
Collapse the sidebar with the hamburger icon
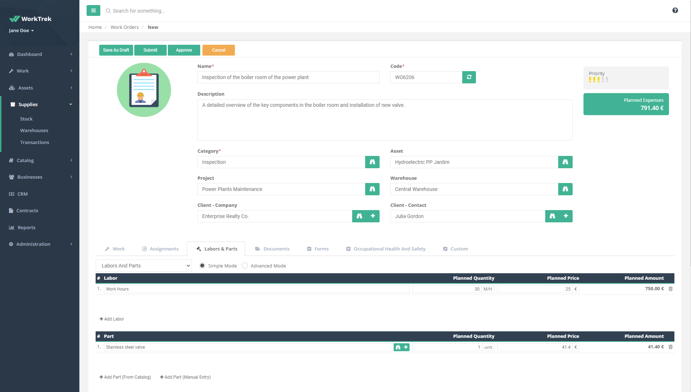(93, 10)
